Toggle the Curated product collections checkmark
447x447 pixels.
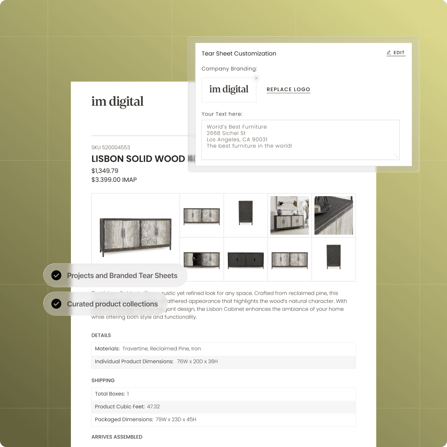[57, 304]
